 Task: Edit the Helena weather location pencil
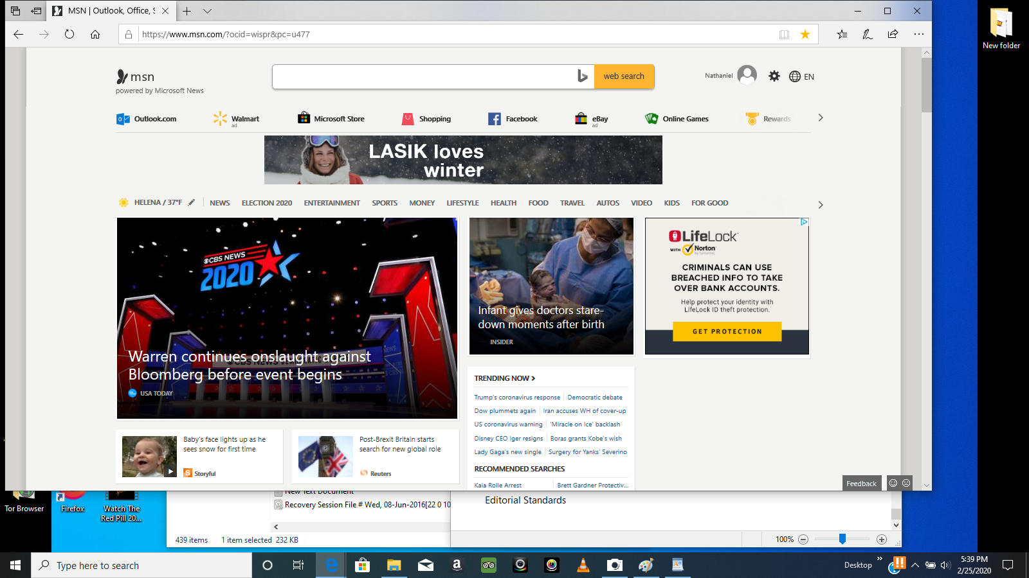[191, 202]
